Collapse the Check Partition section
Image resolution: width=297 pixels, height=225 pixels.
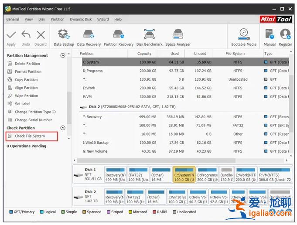tap(63, 128)
